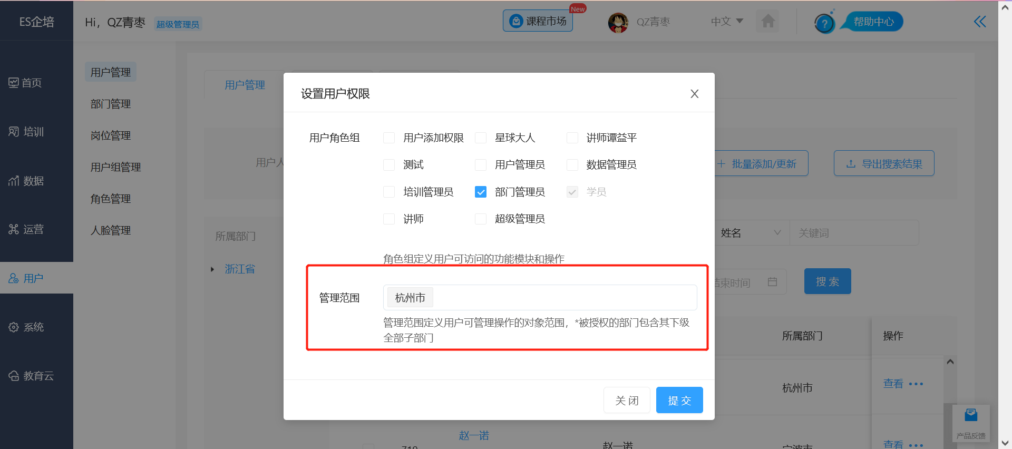Close the 设置用户权限 dialog with X
This screenshot has height=449, width=1012.
tap(694, 94)
